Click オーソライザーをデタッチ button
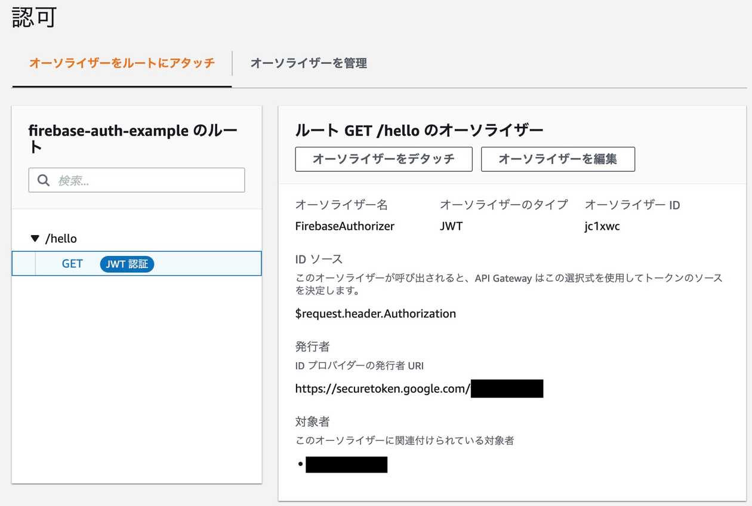 (x=383, y=159)
